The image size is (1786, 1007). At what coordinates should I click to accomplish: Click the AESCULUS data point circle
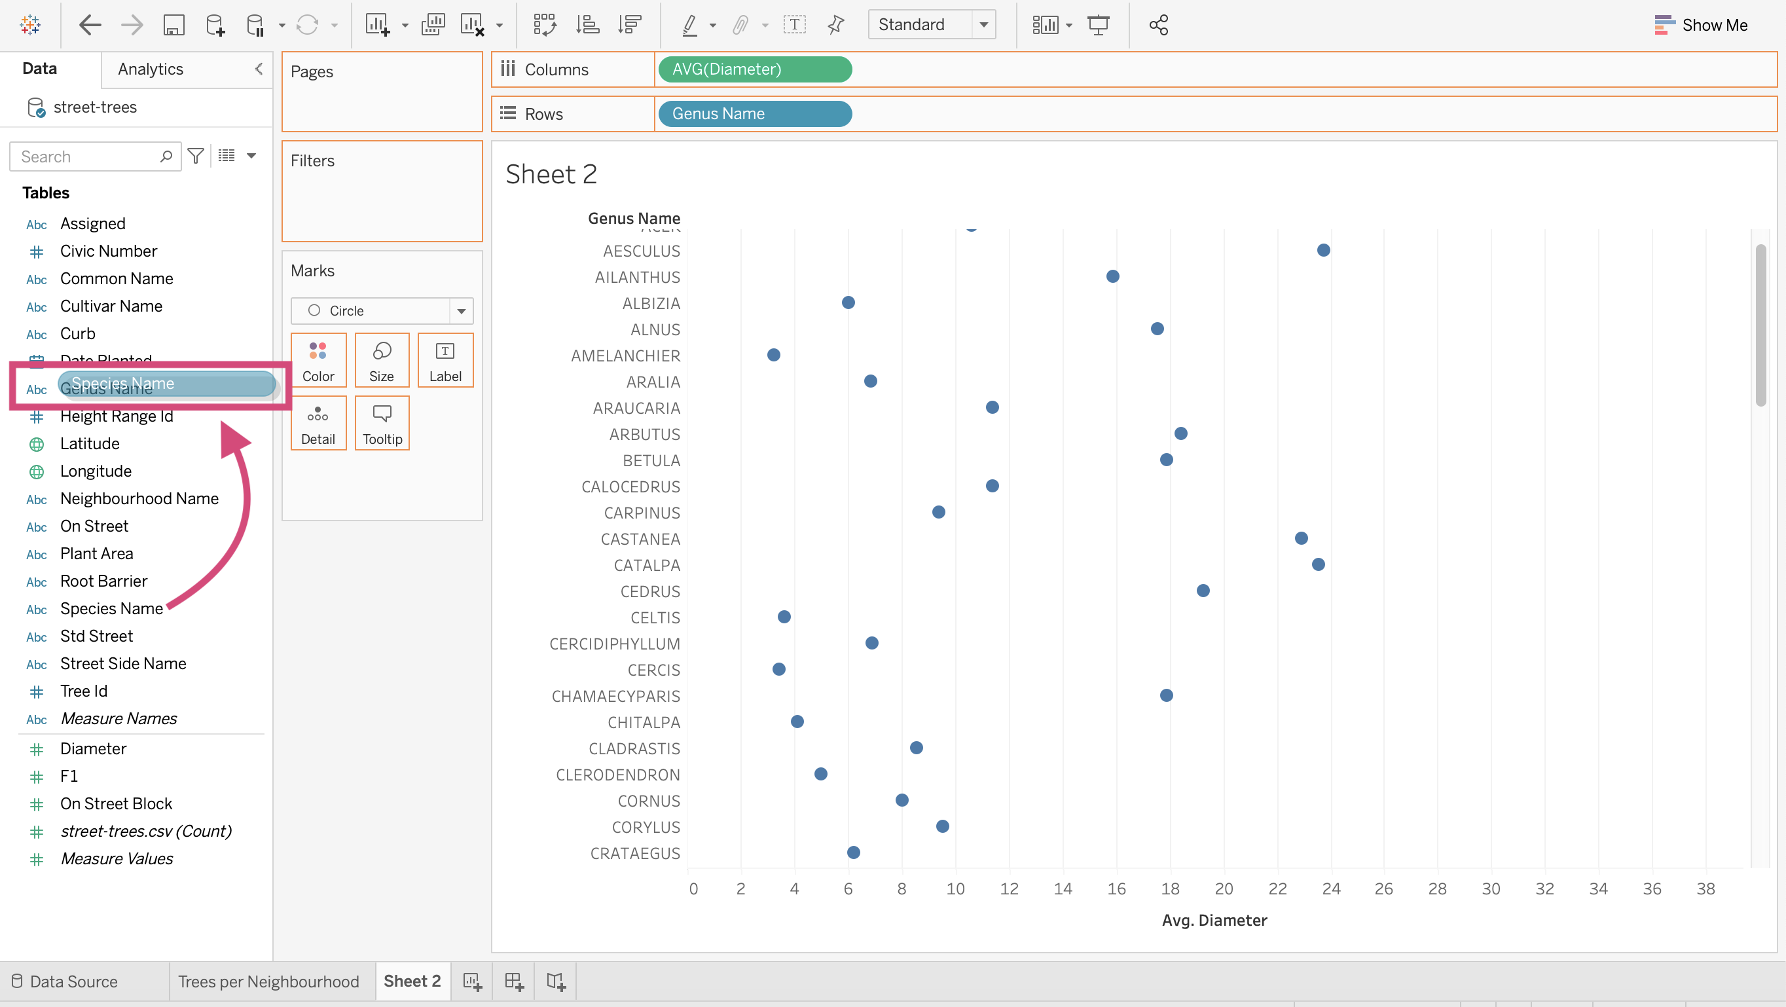[x=1324, y=250]
